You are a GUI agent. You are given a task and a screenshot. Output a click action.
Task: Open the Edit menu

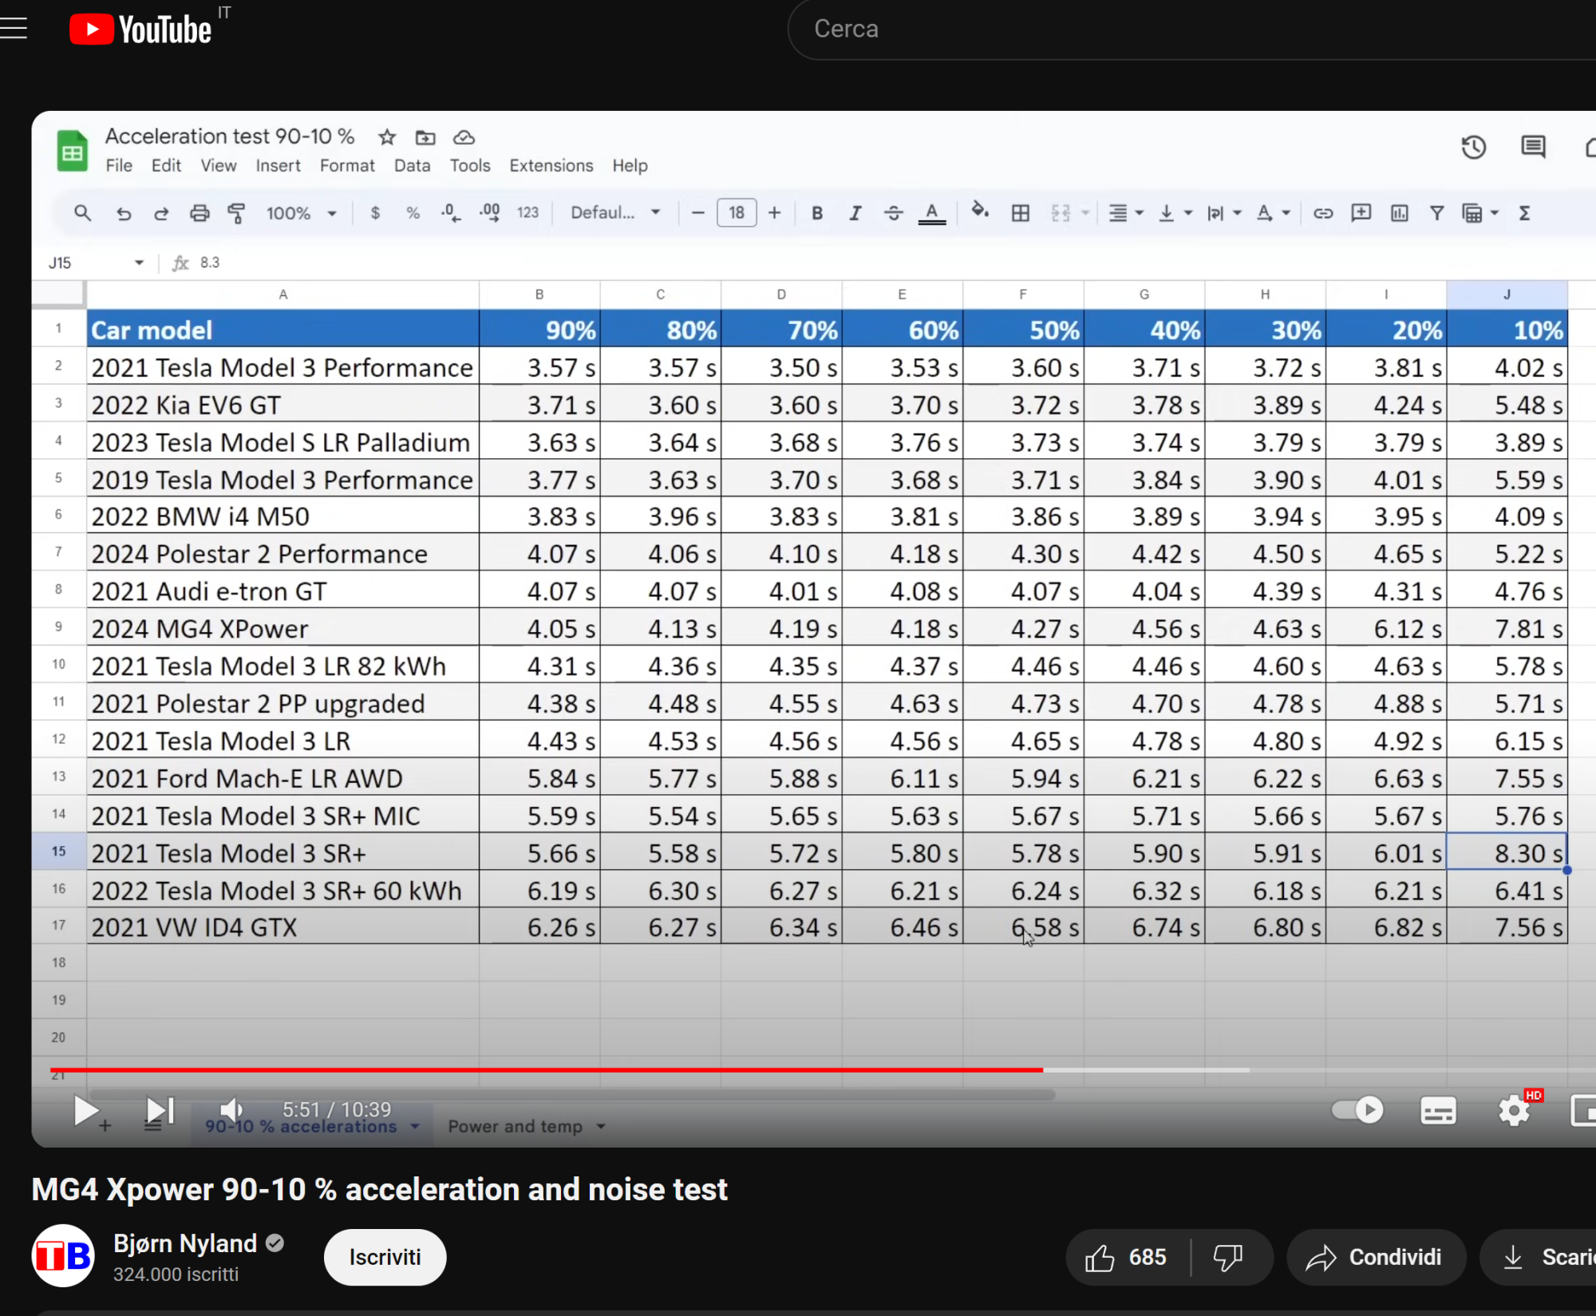(166, 165)
